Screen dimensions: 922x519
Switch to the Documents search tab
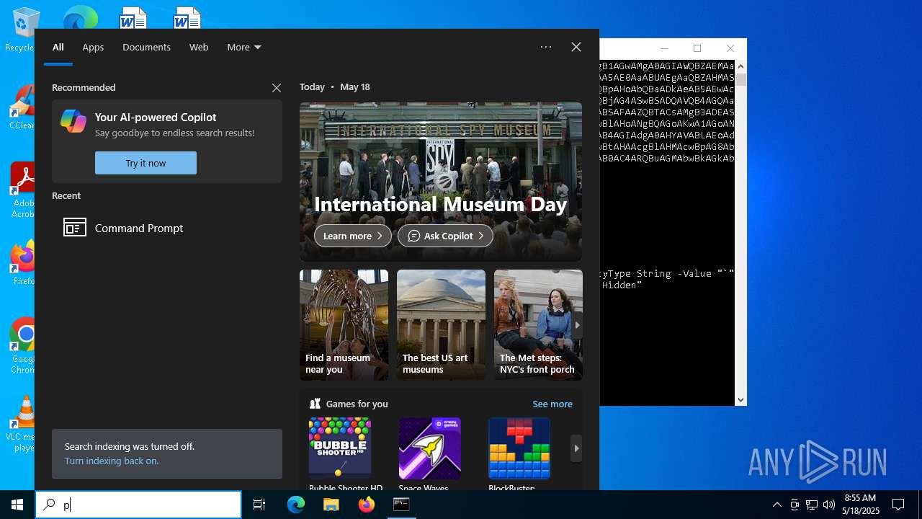coord(146,47)
